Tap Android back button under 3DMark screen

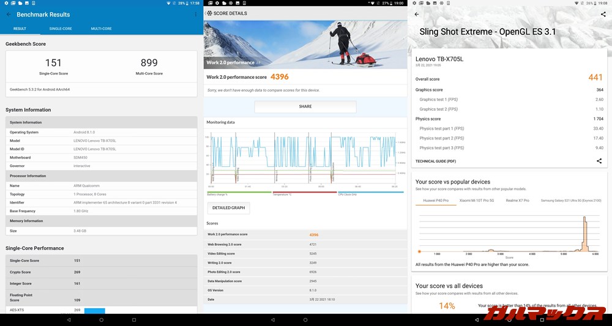(x=477, y=320)
